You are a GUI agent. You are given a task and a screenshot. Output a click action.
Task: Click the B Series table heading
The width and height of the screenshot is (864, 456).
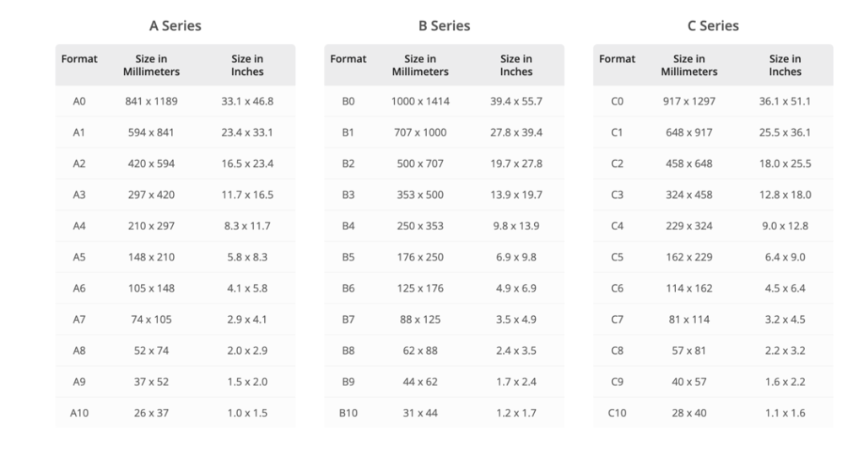444,26
